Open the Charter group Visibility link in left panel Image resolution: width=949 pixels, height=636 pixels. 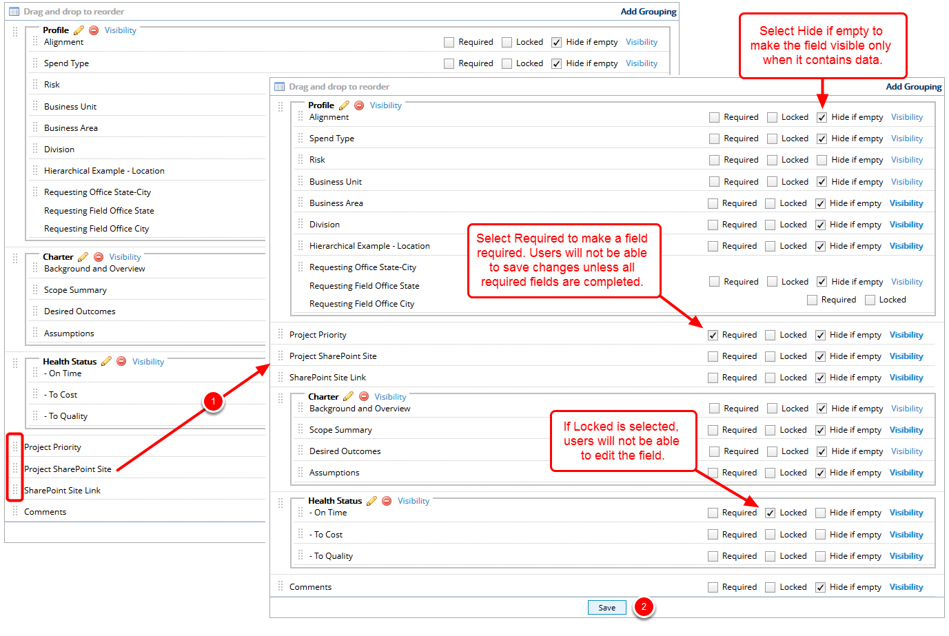pyautogui.click(x=125, y=257)
